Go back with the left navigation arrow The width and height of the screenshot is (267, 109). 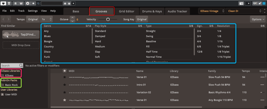(x=3, y=19)
